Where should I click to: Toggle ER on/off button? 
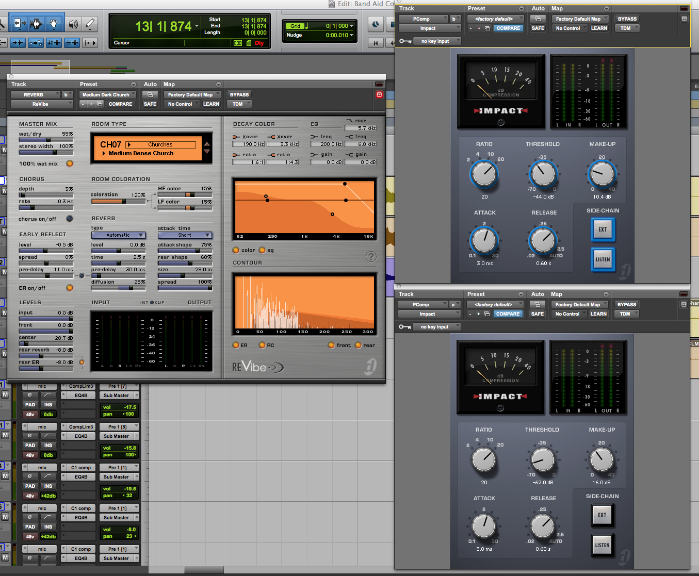click(70, 288)
